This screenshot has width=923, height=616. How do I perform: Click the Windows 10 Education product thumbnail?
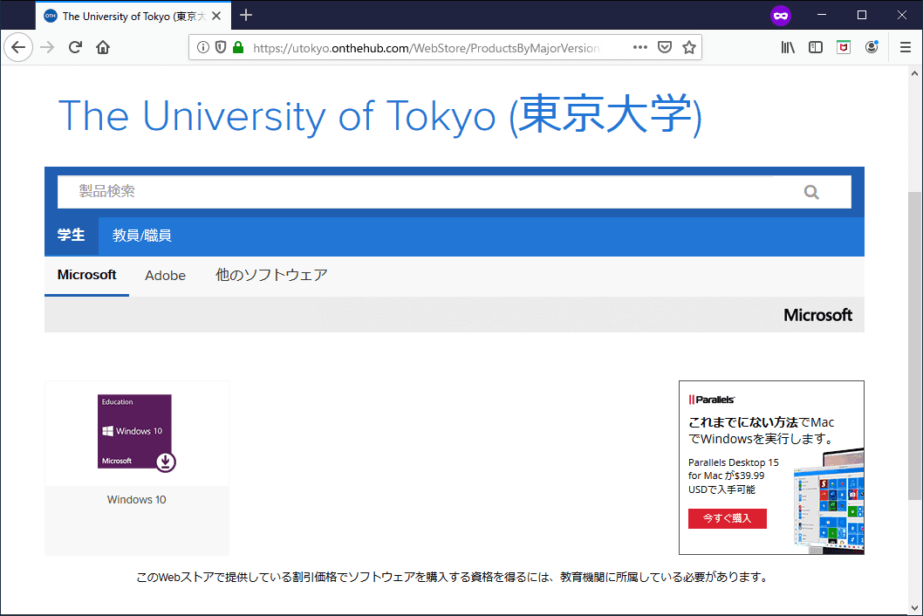[136, 433]
